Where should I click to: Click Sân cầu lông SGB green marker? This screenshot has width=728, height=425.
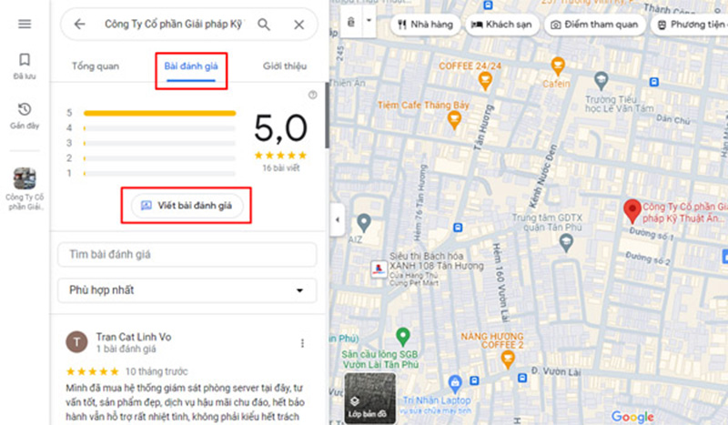pos(402,337)
